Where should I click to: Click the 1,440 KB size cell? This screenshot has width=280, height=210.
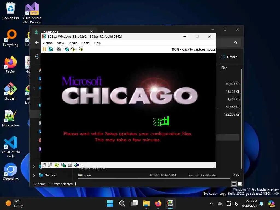pos(234,99)
